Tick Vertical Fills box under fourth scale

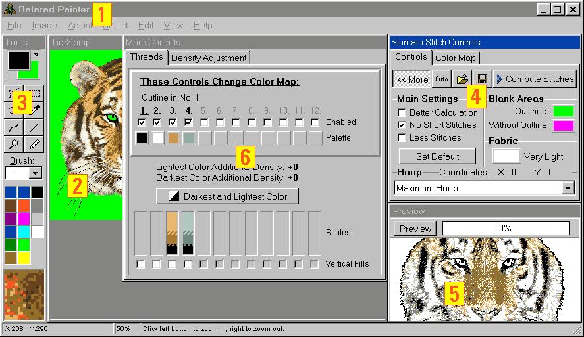188,264
